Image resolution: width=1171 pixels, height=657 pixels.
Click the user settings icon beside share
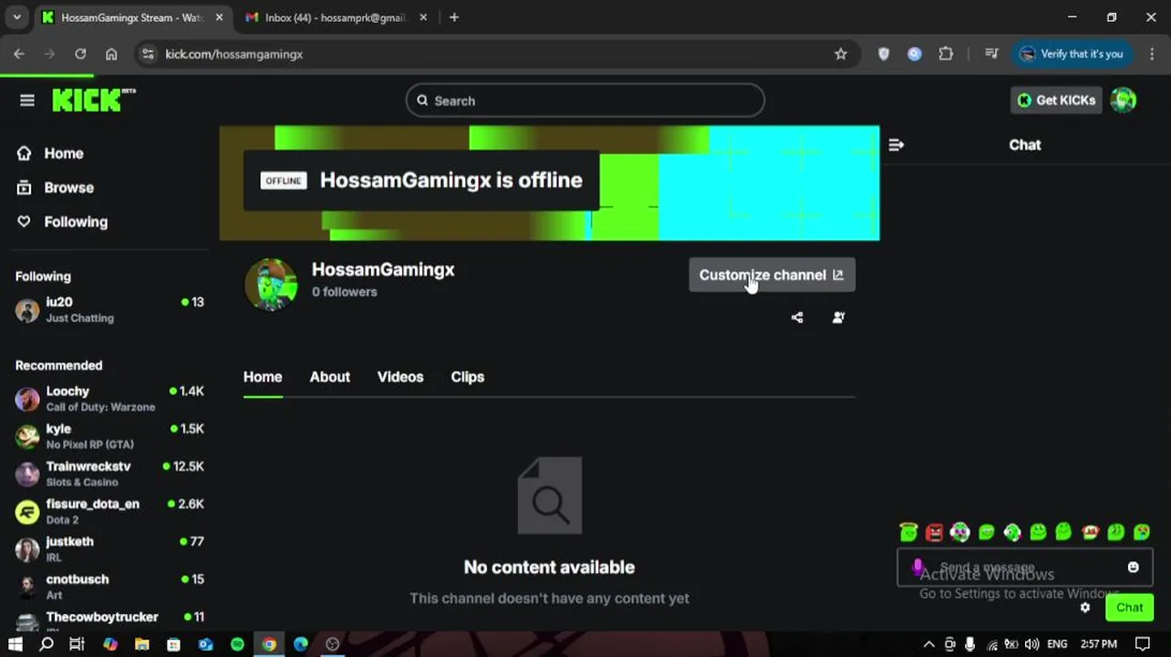[x=838, y=318]
